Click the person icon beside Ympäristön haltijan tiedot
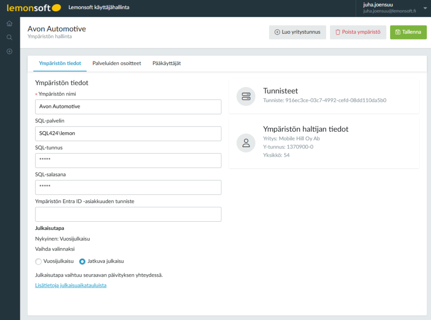 pyautogui.click(x=246, y=143)
